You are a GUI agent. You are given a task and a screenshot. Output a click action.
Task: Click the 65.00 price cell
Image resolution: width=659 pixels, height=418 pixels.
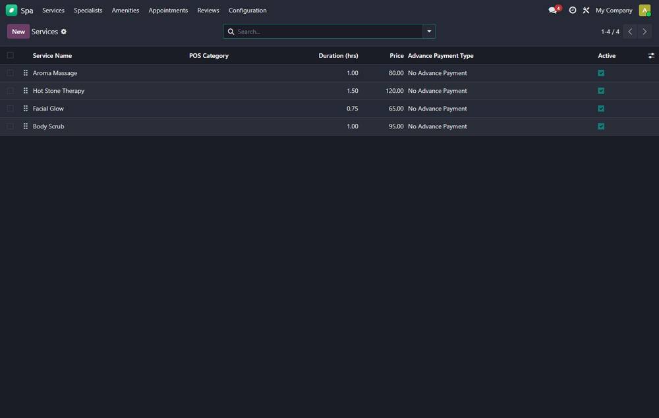tap(396, 108)
